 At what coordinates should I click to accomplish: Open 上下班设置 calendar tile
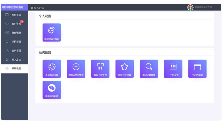coord(173,69)
